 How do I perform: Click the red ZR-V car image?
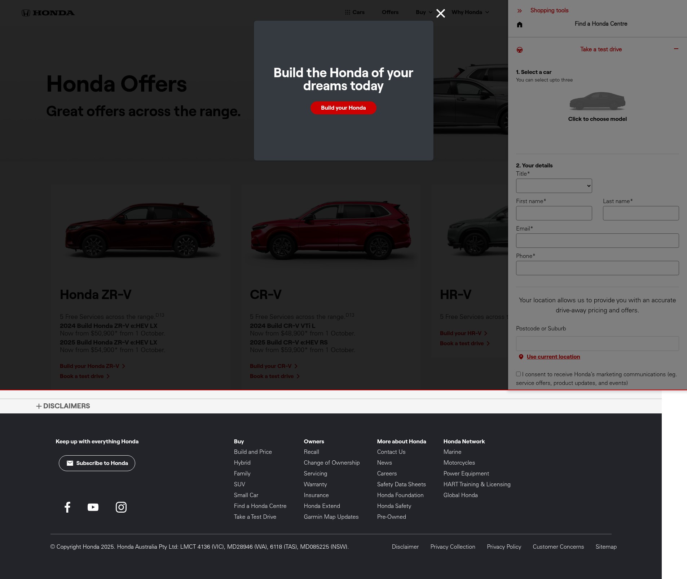click(x=140, y=231)
